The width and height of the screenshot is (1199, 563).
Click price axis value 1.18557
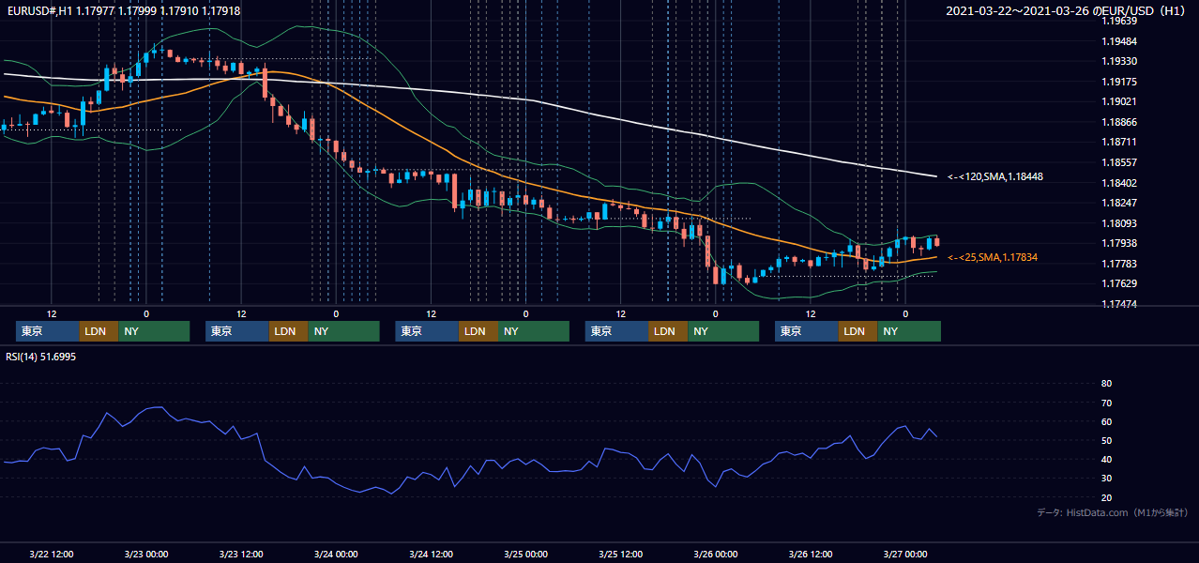pyautogui.click(x=1119, y=162)
